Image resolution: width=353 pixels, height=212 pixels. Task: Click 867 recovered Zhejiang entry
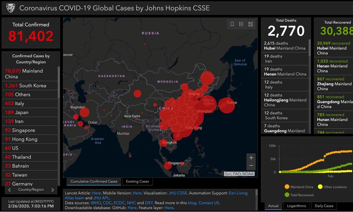(334, 84)
